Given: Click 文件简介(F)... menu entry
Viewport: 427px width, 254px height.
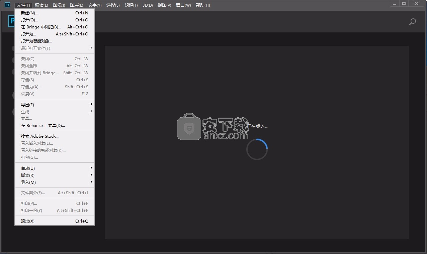Looking at the screenshot, I should 55,193.
